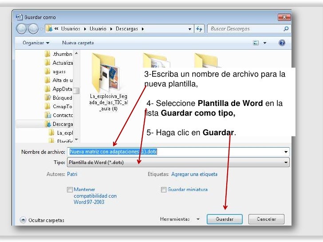Image resolution: width=323 pixels, height=242 pixels.
Task: Select the AppData folder in tree
Action: [x=59, y=89]
